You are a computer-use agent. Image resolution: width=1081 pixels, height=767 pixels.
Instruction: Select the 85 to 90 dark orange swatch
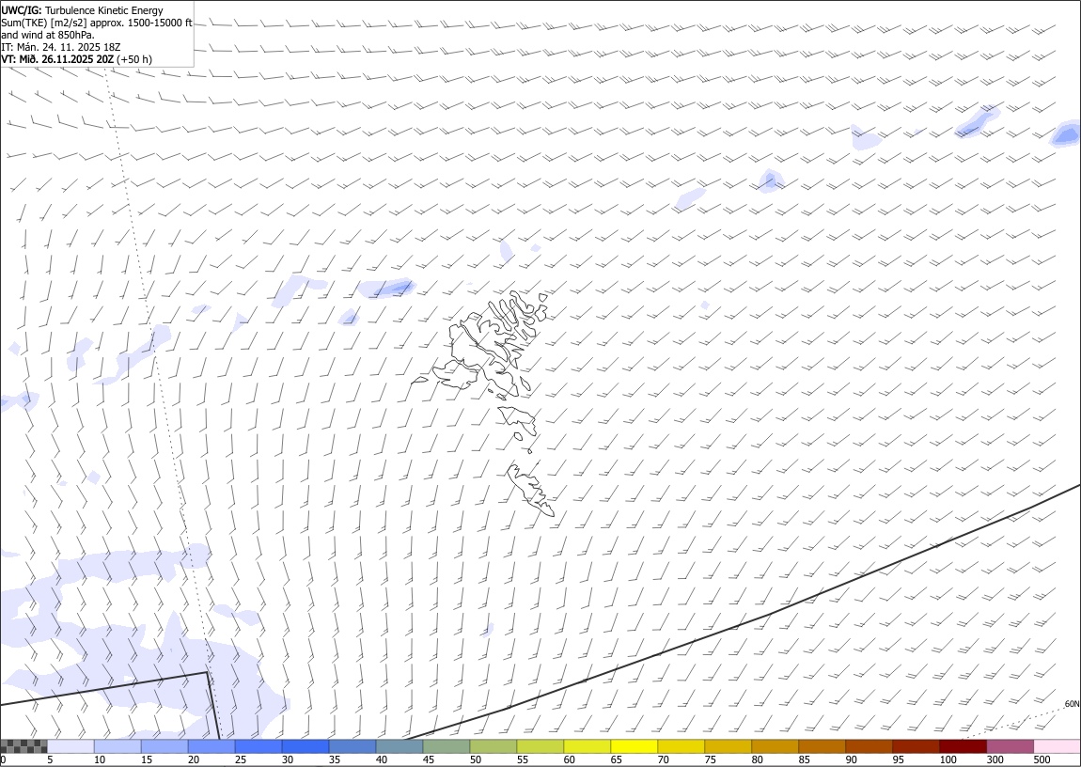click(822, 746)
